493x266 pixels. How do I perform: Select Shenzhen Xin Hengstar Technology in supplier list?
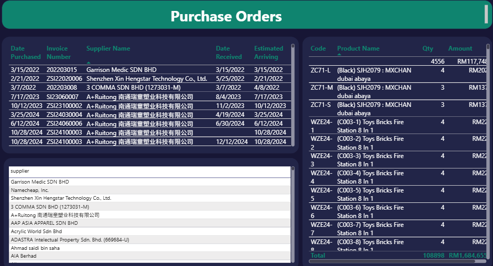[150, 198]
